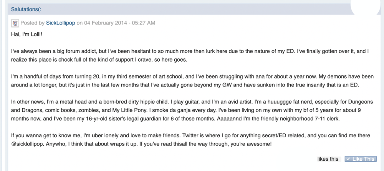Viewport: 384px width, 171px height.
Task: Click the "likes this" label
Action: click(x=328, y=159)
